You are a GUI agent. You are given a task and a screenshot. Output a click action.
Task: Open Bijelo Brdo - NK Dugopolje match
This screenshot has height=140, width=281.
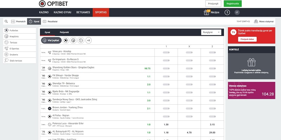coord(66,91)
